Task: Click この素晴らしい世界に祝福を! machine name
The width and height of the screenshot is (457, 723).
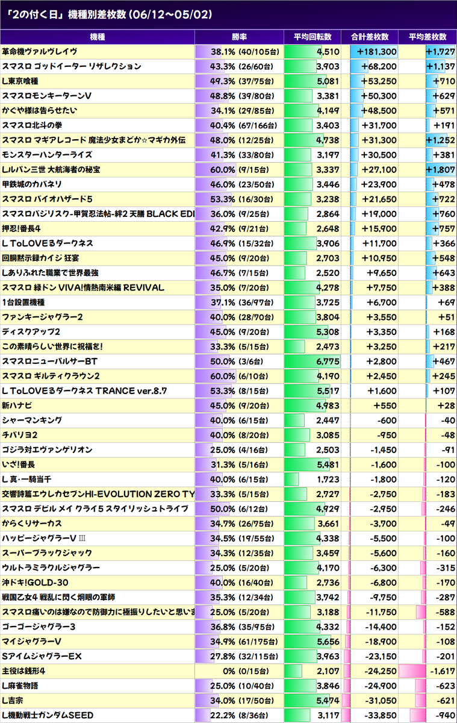Action: (52, 347)
